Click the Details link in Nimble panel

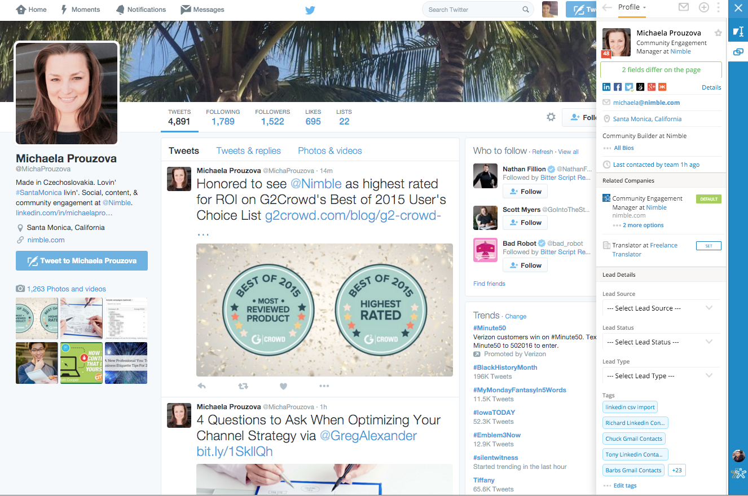tap(711, 87)
